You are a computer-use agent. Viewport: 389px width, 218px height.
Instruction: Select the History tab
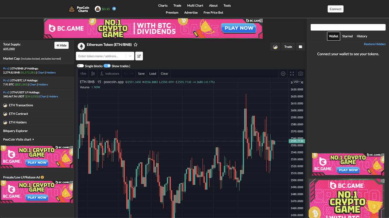362,36
